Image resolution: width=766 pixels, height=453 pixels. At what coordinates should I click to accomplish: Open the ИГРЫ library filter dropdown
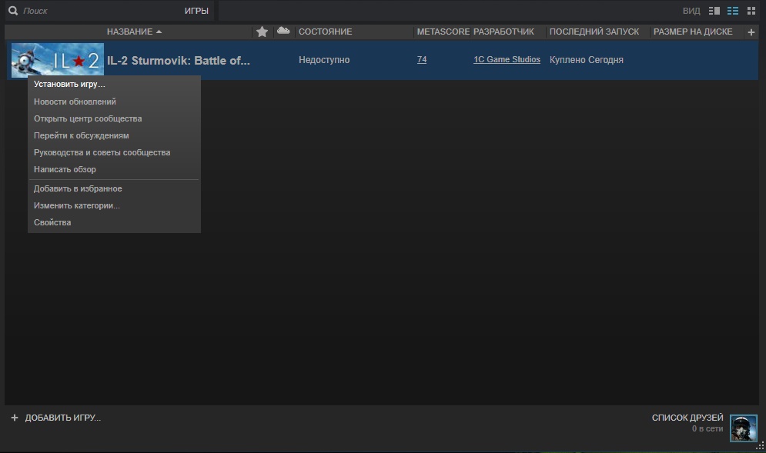[196, 11]
